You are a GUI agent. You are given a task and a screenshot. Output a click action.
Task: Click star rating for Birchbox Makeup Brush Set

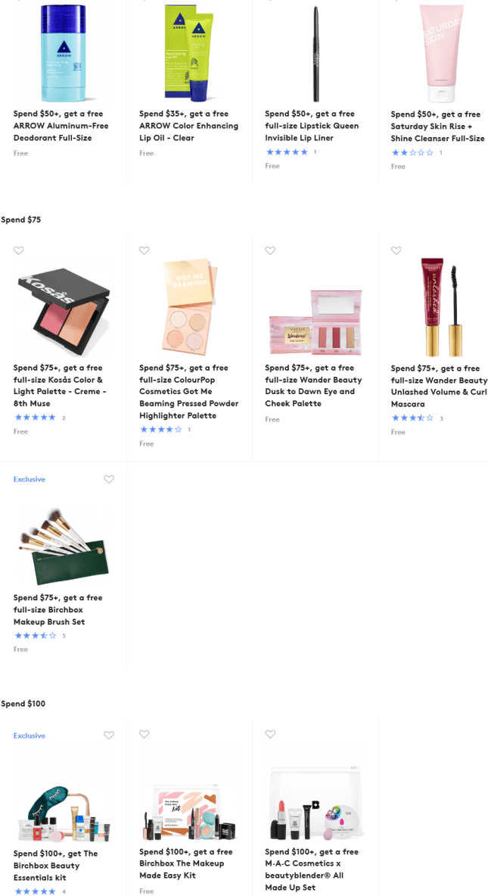36,636
